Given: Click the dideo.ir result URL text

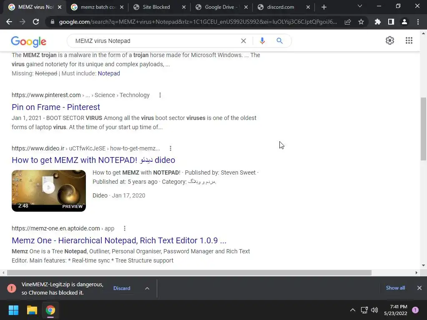Looking at the screenshot, I should (x=86, y=148).
